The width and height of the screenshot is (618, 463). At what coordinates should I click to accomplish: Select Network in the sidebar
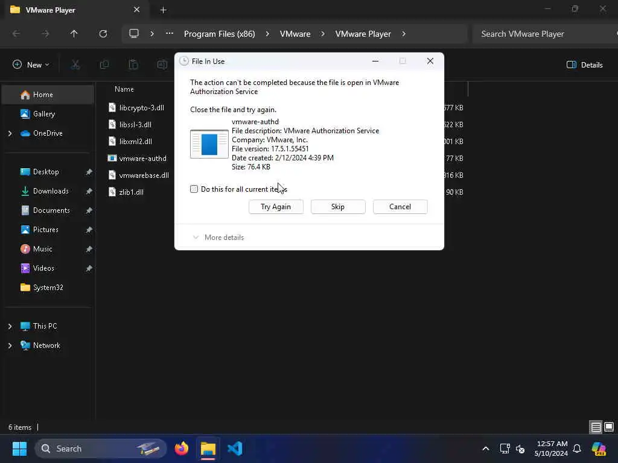pyautogui.click(x=46, y=345)
